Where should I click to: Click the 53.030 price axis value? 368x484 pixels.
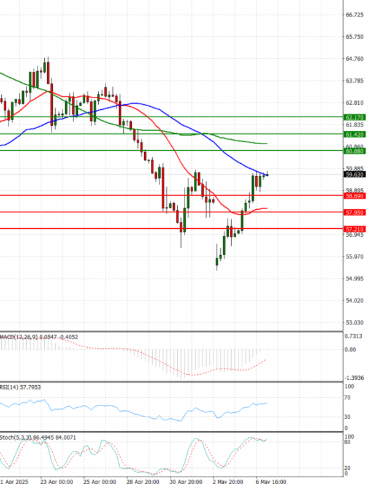coord(355,323)
